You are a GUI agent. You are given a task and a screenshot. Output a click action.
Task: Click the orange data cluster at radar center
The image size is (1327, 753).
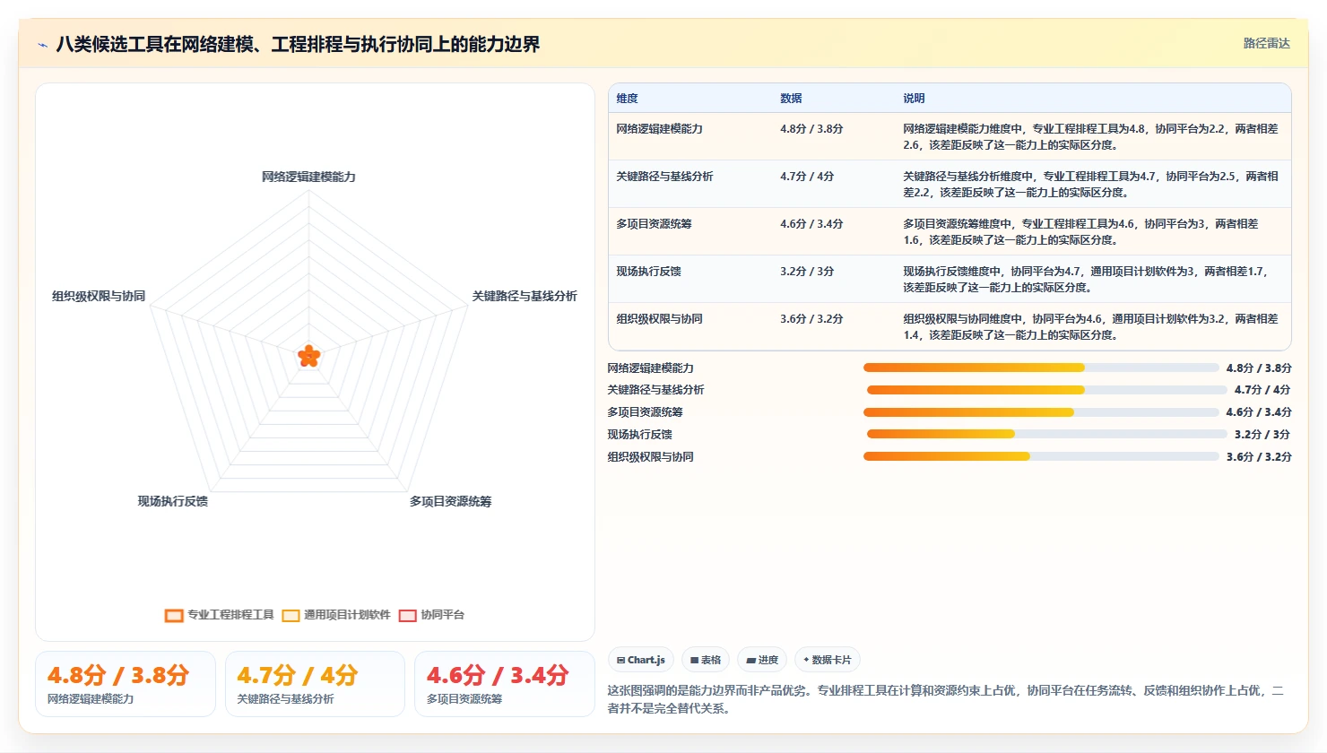point(308,356)
